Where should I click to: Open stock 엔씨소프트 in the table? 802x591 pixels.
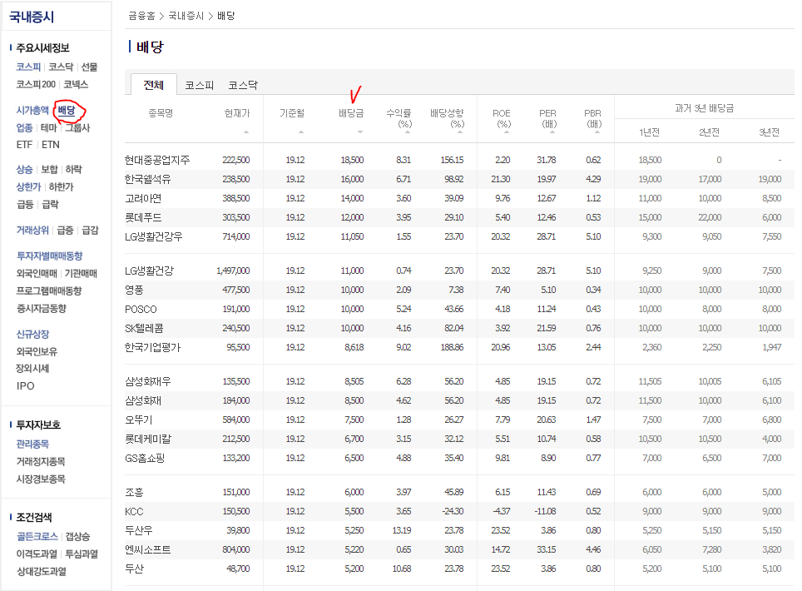click(148, 550)
